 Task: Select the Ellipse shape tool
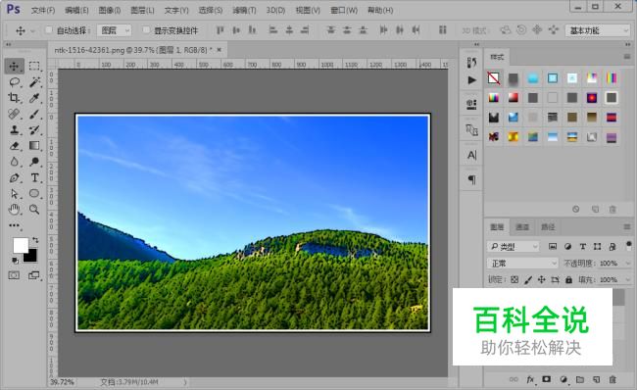(x=34, y=194)
